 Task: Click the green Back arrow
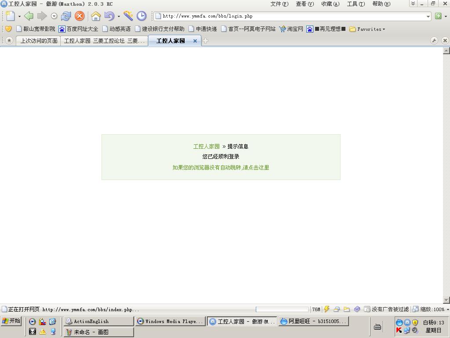click(x=29, y=16)
